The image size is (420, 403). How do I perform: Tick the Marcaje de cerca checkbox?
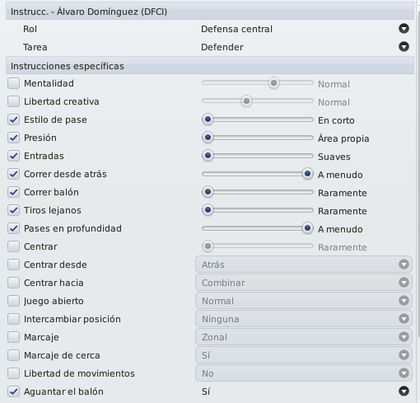tap(13, 355)
